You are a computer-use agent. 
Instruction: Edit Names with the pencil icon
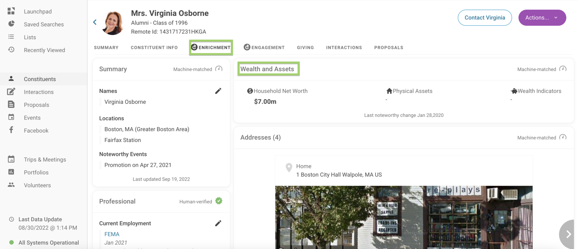click(218, 91)
